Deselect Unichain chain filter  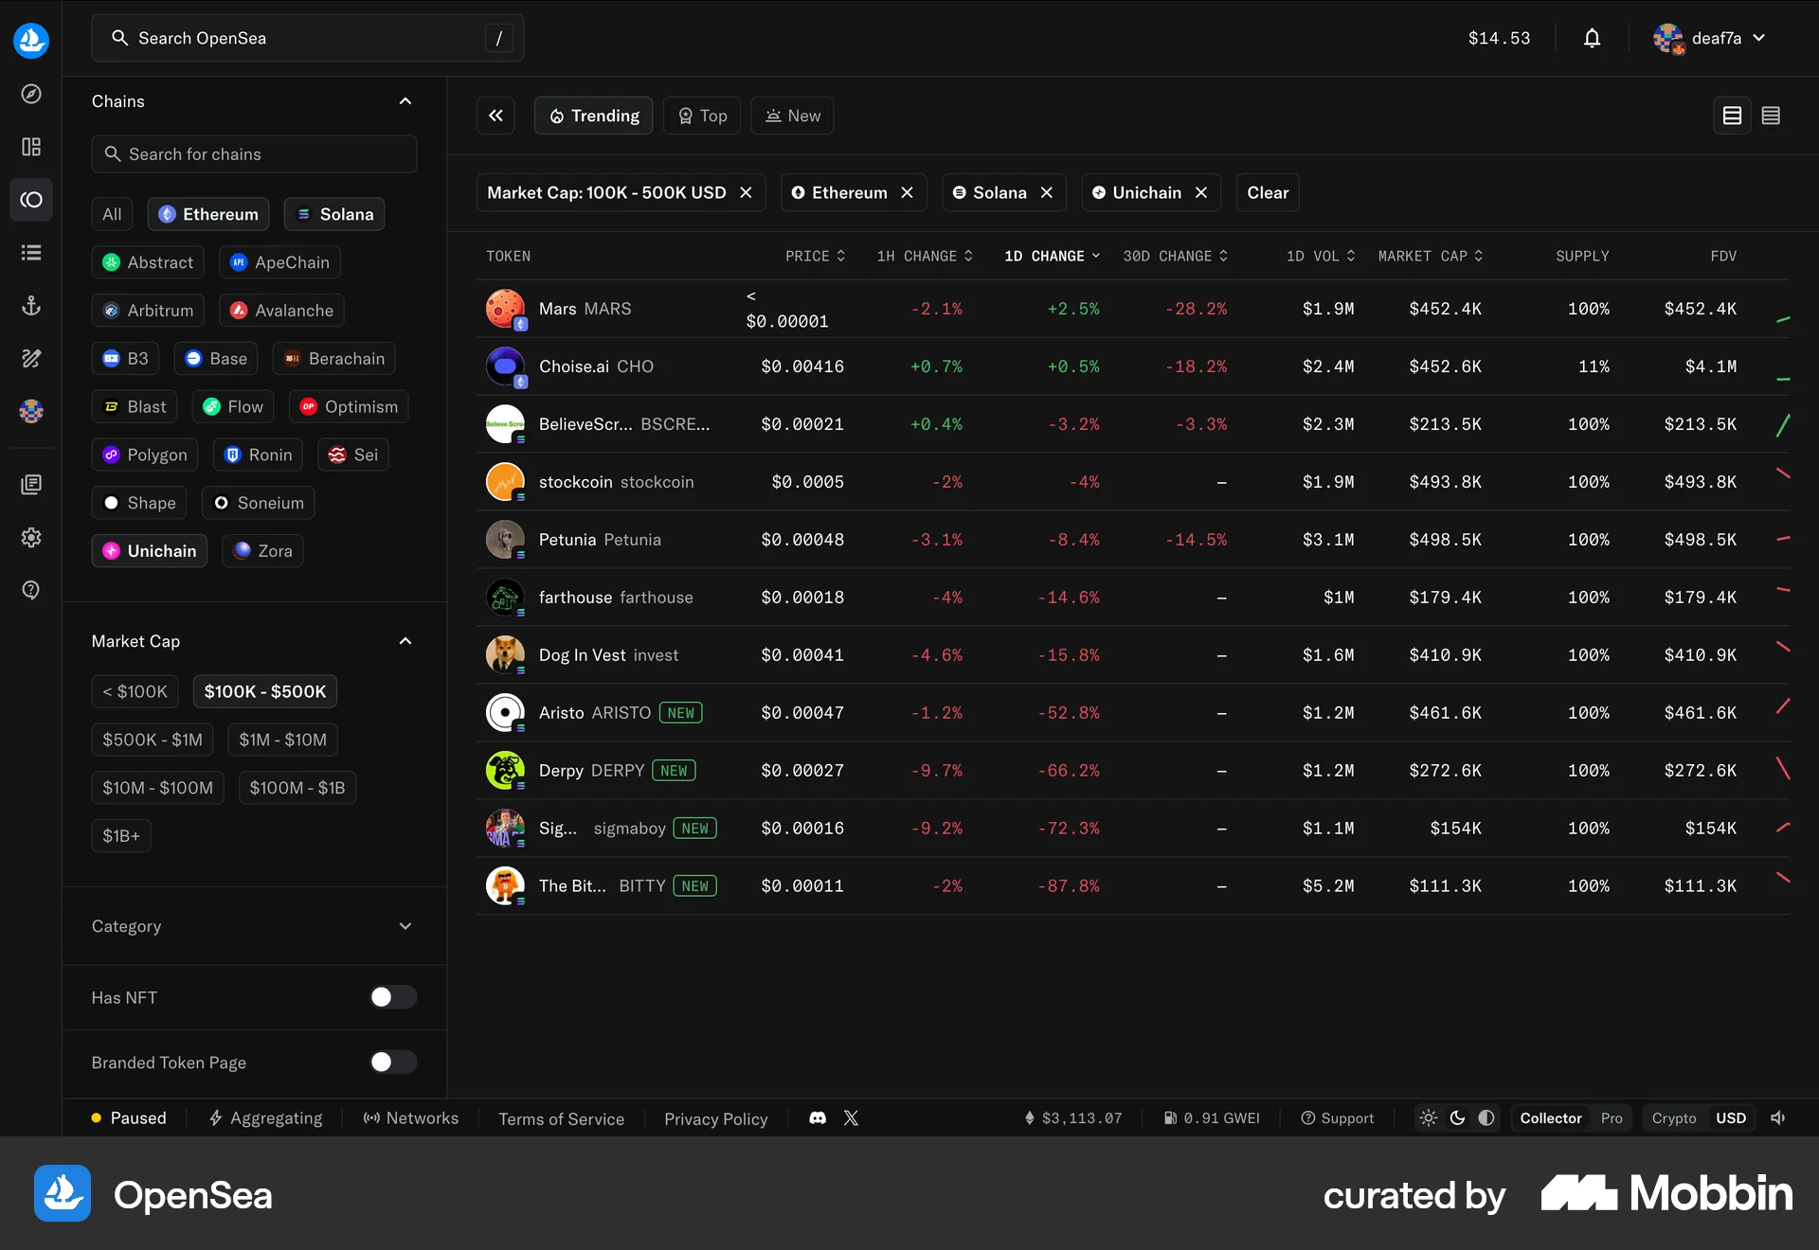(150, 551)
